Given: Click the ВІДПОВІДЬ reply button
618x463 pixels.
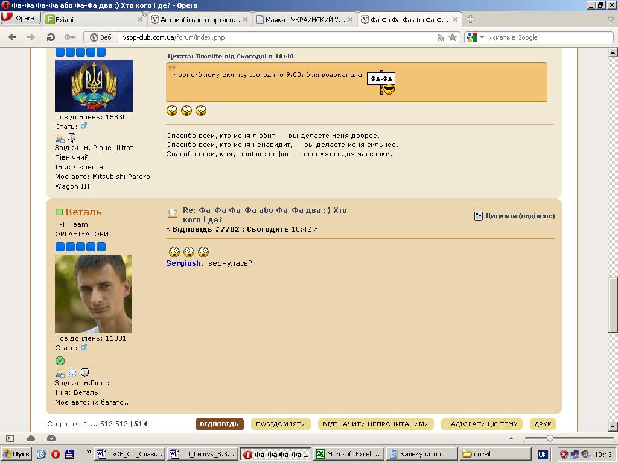Looking at the screenshot, I should click(x=219, y=424).
